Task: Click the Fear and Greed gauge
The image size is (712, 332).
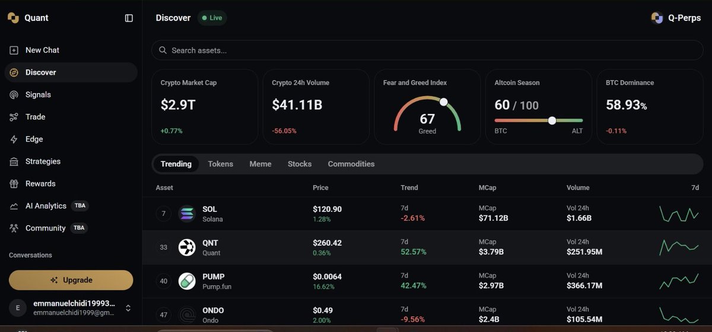Action: (427, 114)
